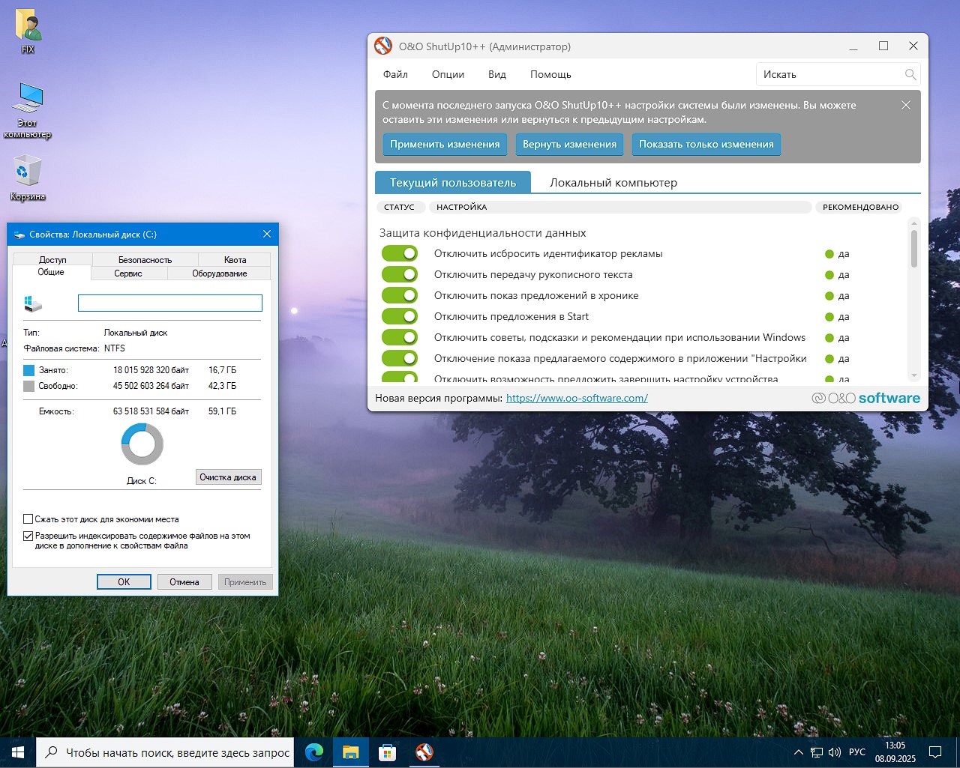Click the disk label input field

(170, 303)
